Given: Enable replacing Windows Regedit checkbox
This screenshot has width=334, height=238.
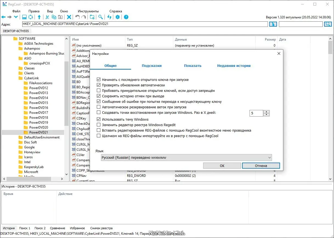Looking at the screenshot, I should click(x=99, y=125).
